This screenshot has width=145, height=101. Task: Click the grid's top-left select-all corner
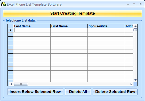tap(10, 26)
